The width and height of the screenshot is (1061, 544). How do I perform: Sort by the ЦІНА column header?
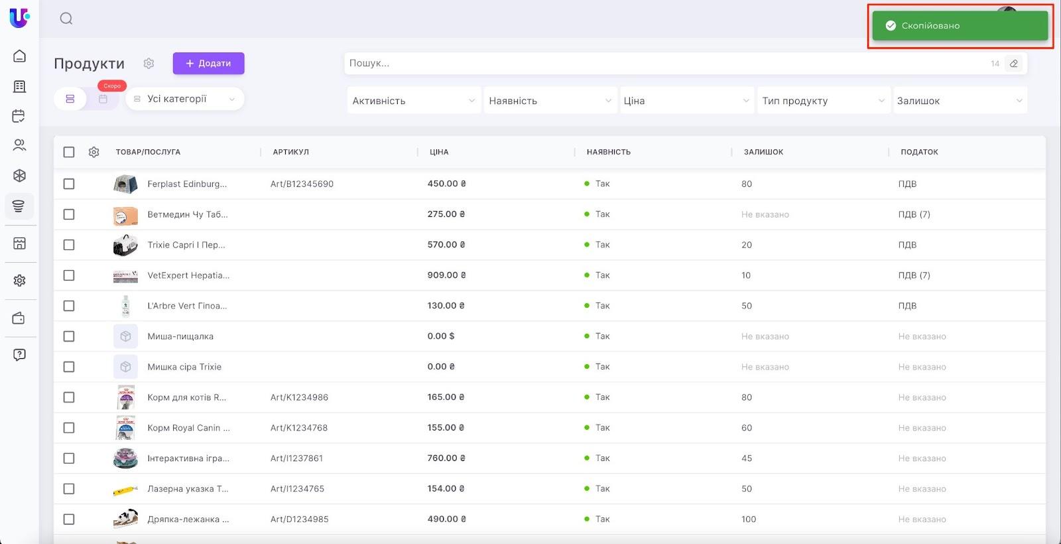tap(439, 152)
